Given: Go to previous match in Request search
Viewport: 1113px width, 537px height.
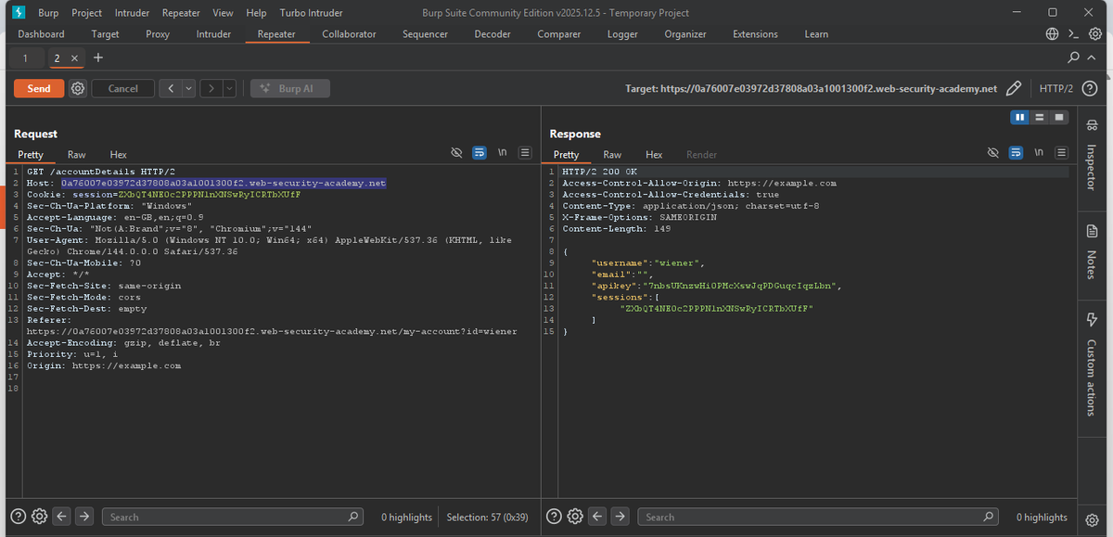Looking at the screenshot, I should 62,517.
